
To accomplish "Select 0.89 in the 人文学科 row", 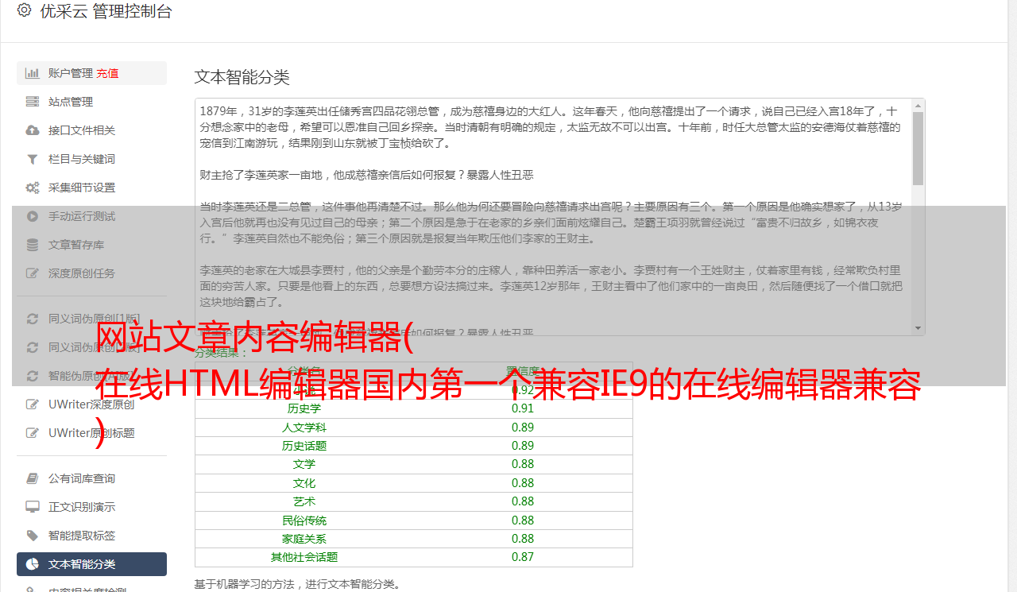I will [523, 428].
